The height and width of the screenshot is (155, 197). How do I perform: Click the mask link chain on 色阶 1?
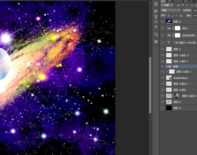pos(173,28)
